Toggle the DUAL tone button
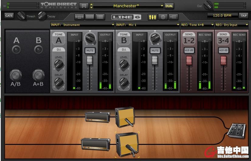This screenshot has height=161, width=251. coord(169,6)
